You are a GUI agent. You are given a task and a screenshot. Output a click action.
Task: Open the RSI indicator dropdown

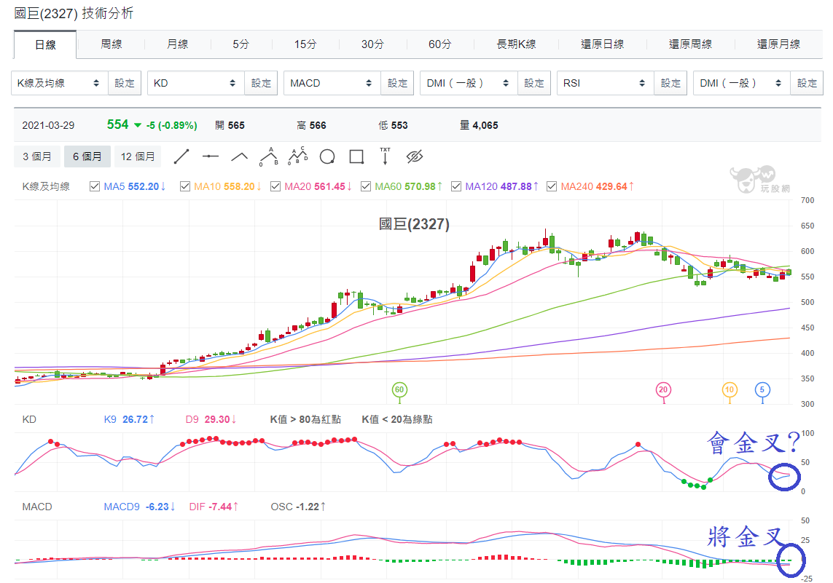605,83
